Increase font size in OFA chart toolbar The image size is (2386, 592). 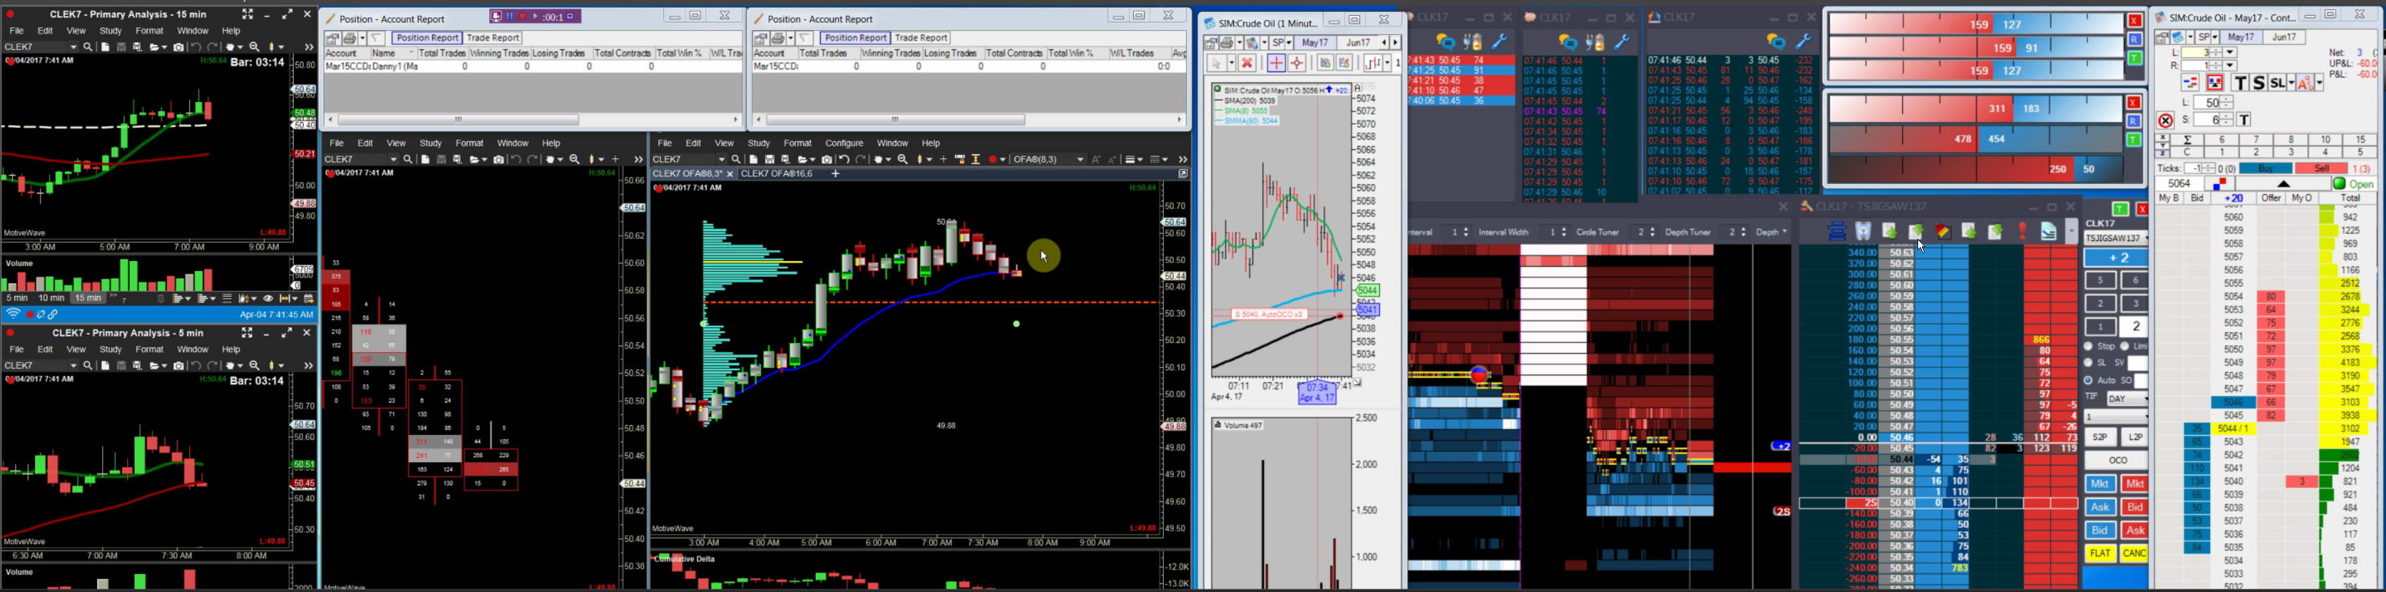1096,159
